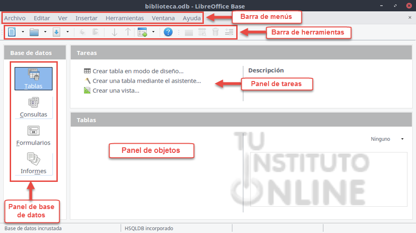Click the Base de datos panel header
The width and height of the screenshot is (416, 233).
(35, 53)
